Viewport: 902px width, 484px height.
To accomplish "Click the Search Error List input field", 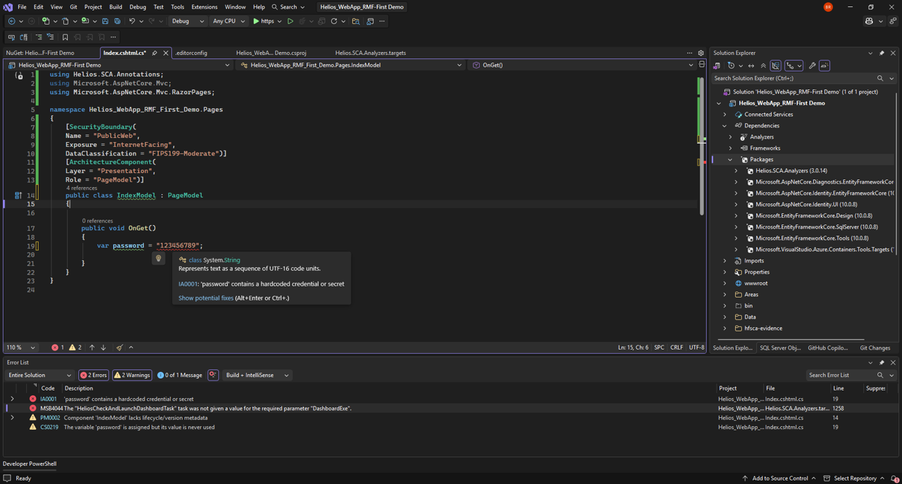I will (841, 375).
